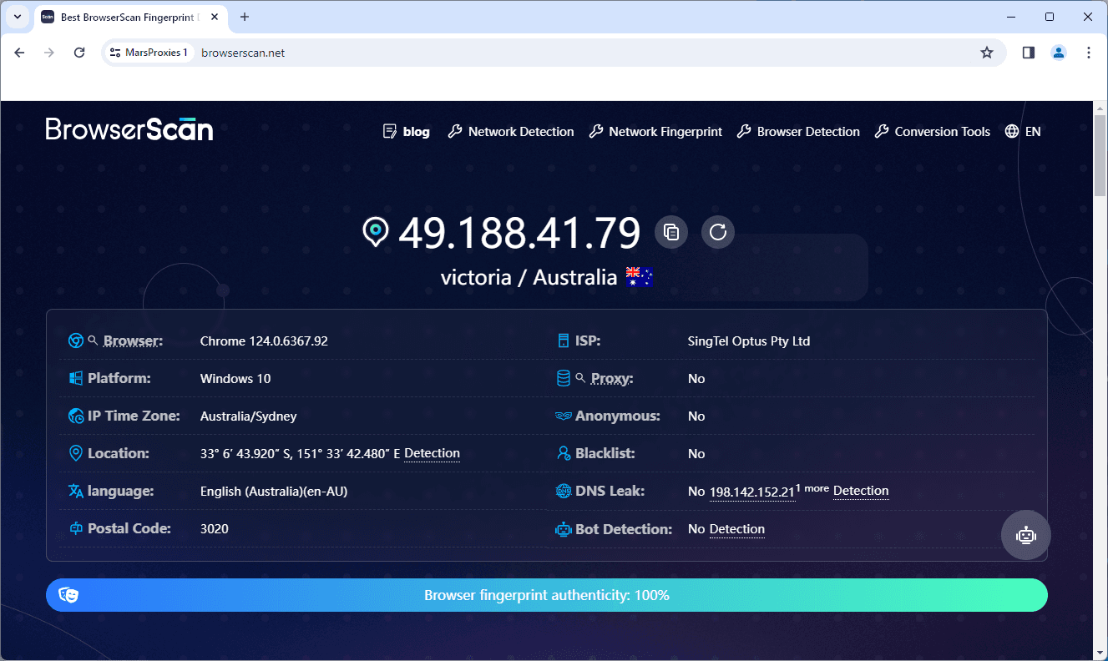Viewport: 1108px width, 661px height.
Task: Click the 198.142.152.21 DNS address link
Action: coord(751,492)
